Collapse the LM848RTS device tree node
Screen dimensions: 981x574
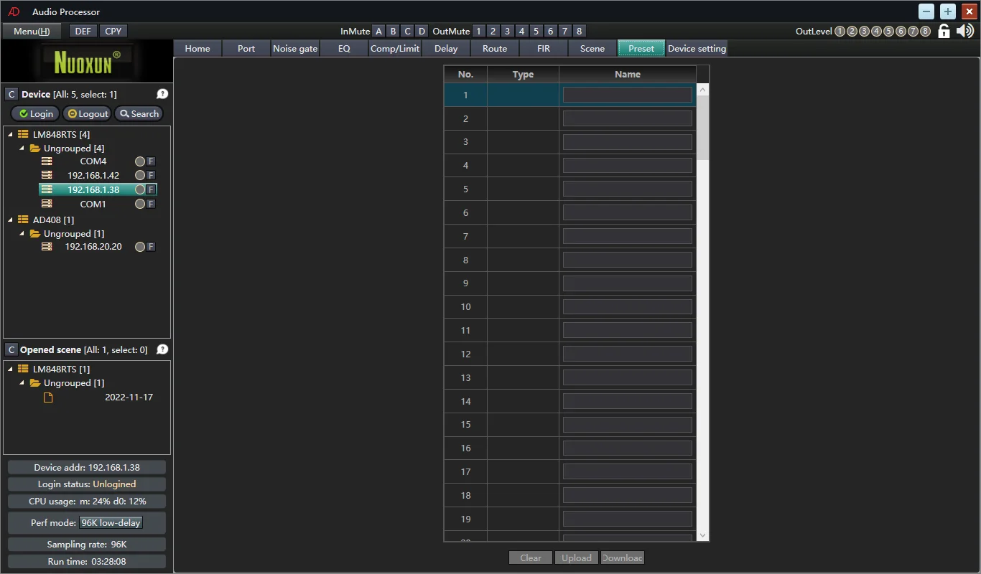click(x=11, y=135)
